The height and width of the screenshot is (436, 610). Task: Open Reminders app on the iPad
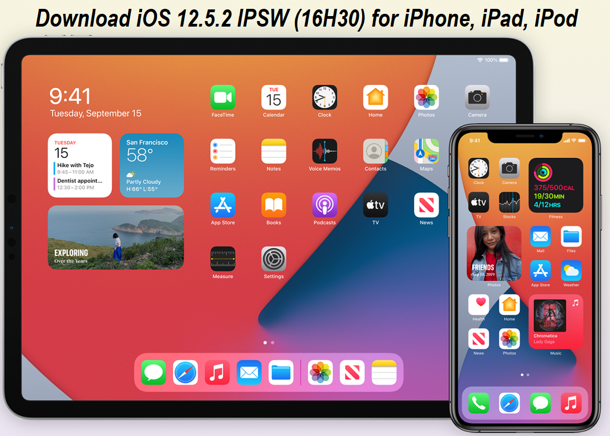[x=222, y=151]
